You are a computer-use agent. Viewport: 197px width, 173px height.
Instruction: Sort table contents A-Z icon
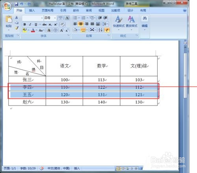tap(100, 30)
